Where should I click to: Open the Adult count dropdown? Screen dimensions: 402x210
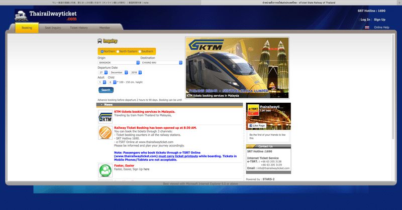click(x=102, y=82)
